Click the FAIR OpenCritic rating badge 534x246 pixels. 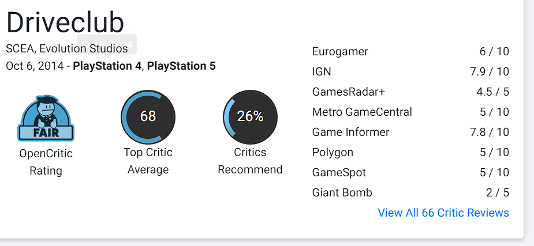click(x=46, y=120)
